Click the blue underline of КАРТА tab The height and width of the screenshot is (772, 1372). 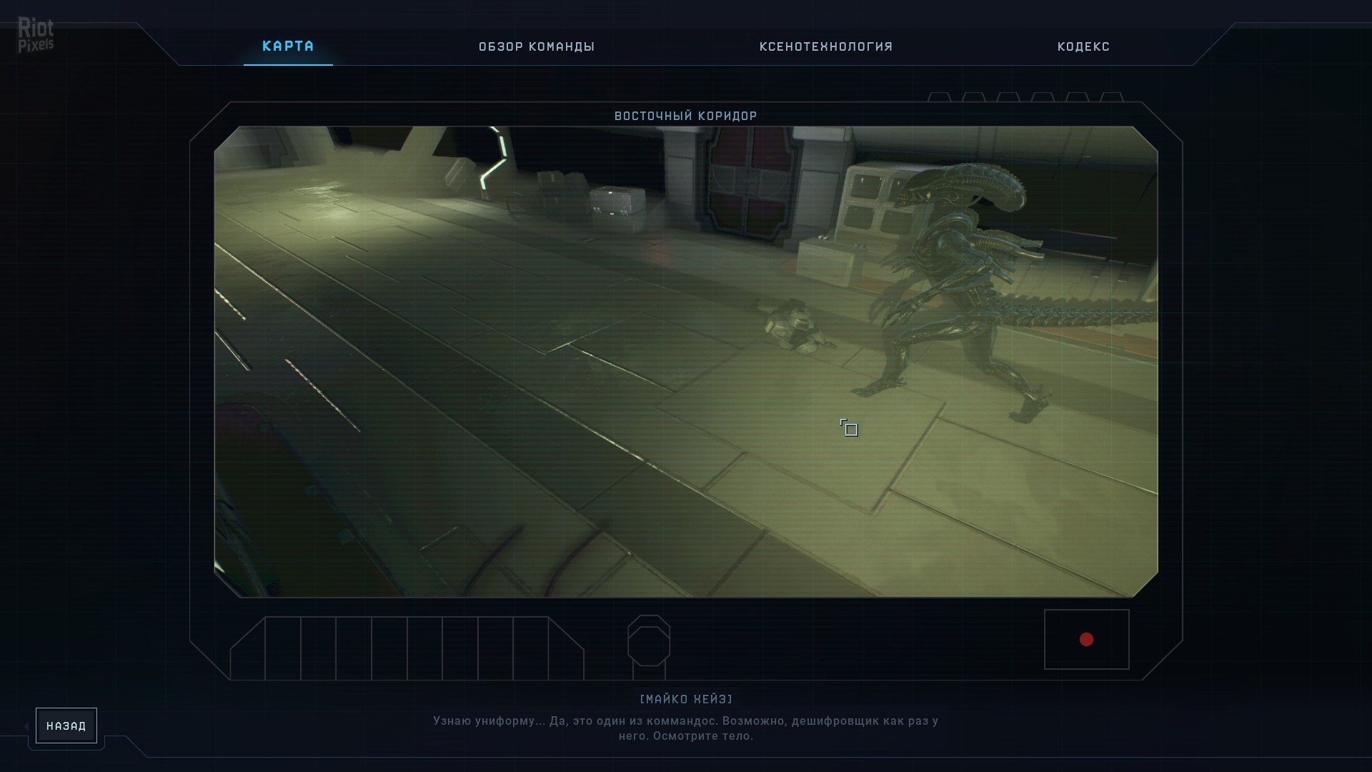[x=289, y=66]
